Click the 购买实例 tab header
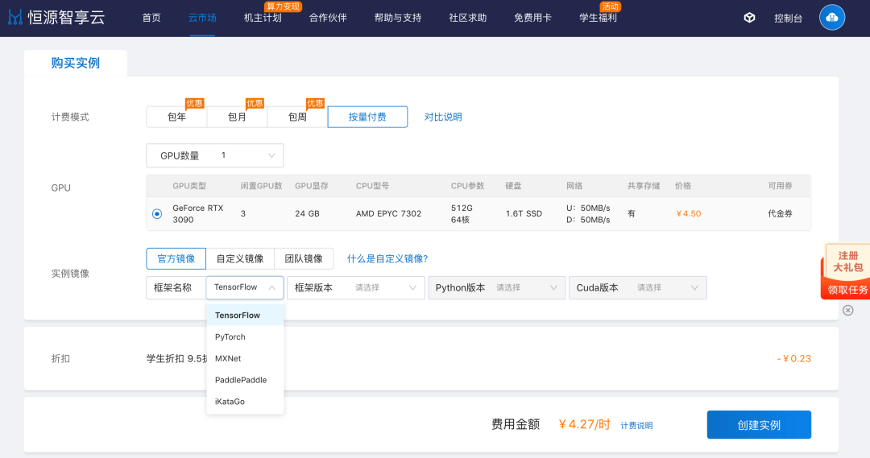870x458 pixels. (x=76, y=63)
